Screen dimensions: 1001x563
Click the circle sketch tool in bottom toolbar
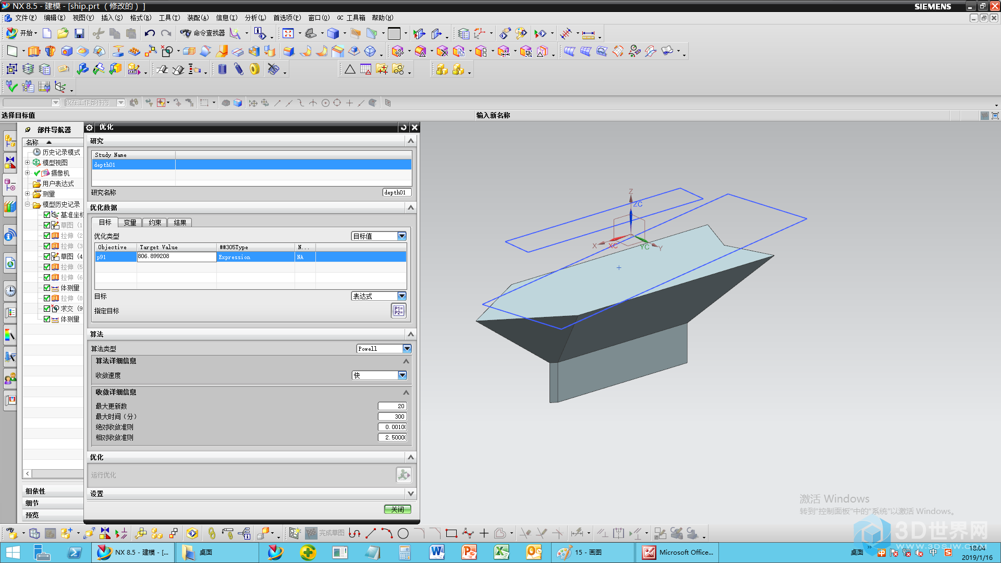pyautogui.click(x=403, y=533)
